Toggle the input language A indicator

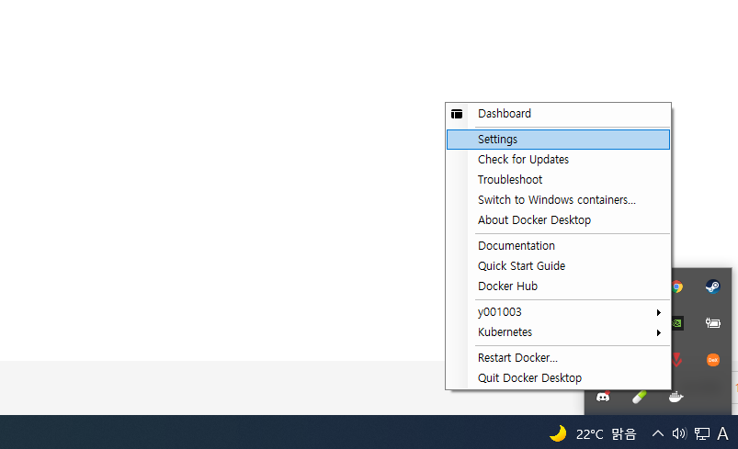[722, 433]
